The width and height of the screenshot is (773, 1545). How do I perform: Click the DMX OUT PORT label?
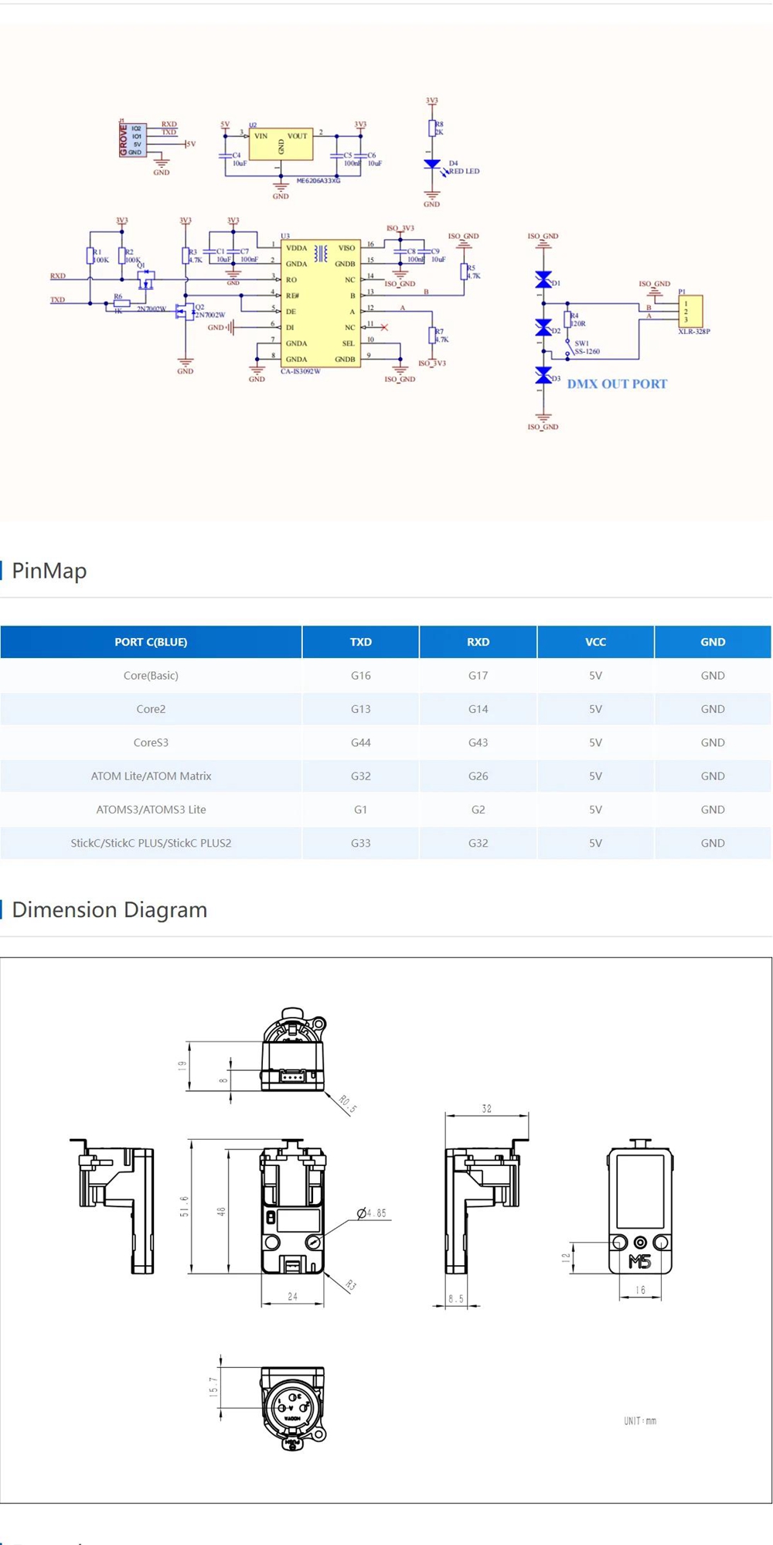coord(617,384)
